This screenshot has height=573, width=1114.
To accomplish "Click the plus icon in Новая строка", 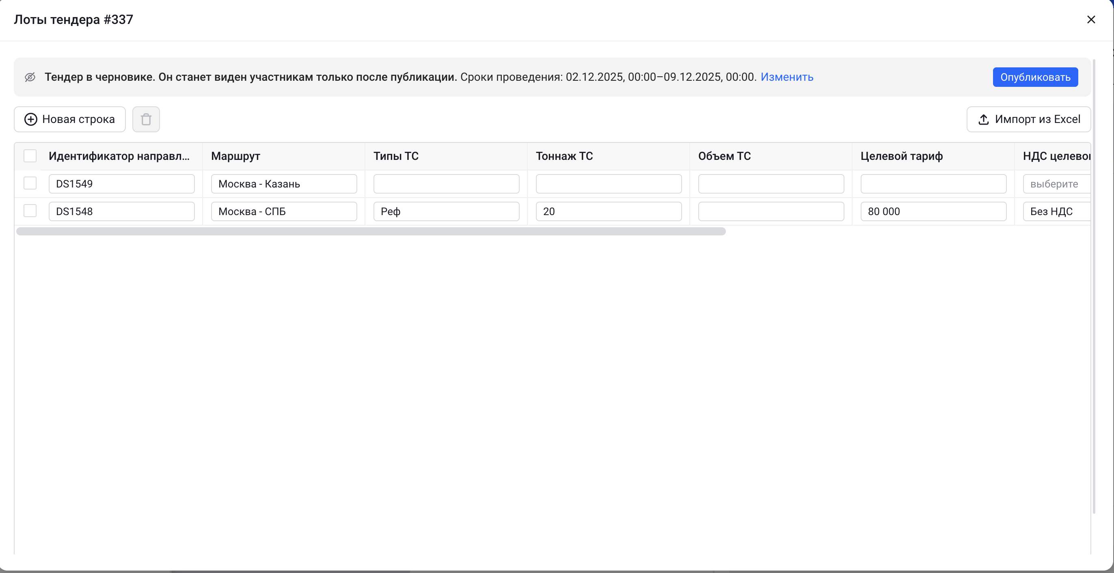I will pos(31,119).
